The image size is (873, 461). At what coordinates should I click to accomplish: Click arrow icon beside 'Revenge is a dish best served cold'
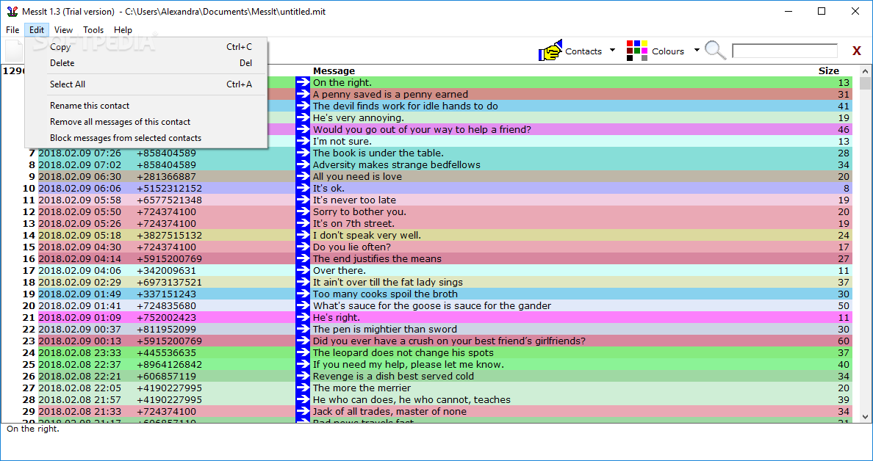(x=302, y=376)
